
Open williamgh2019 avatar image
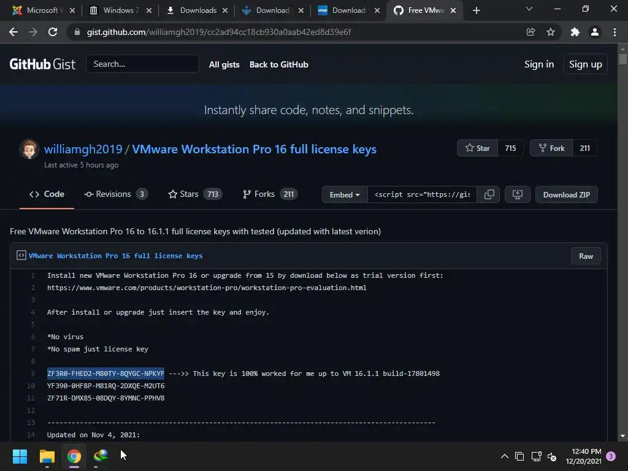pos(29,149)
